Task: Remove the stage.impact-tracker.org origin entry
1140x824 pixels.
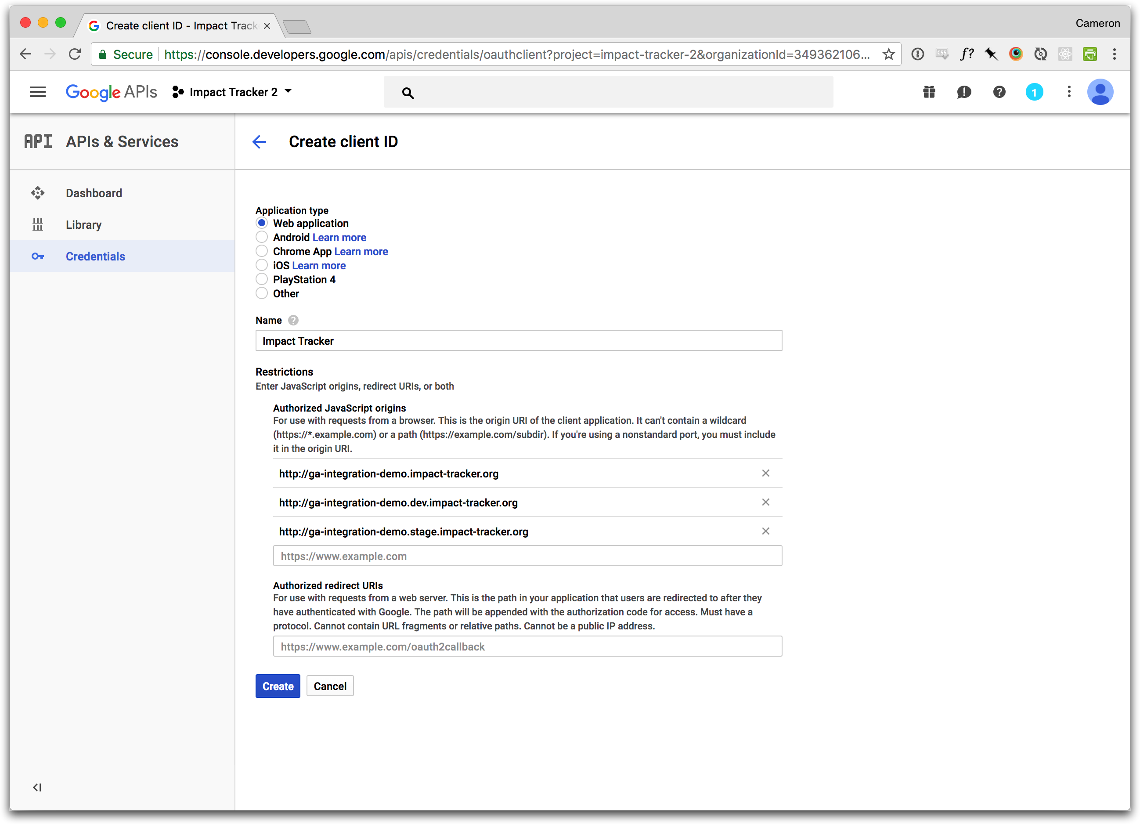Action: click(765, 531)
